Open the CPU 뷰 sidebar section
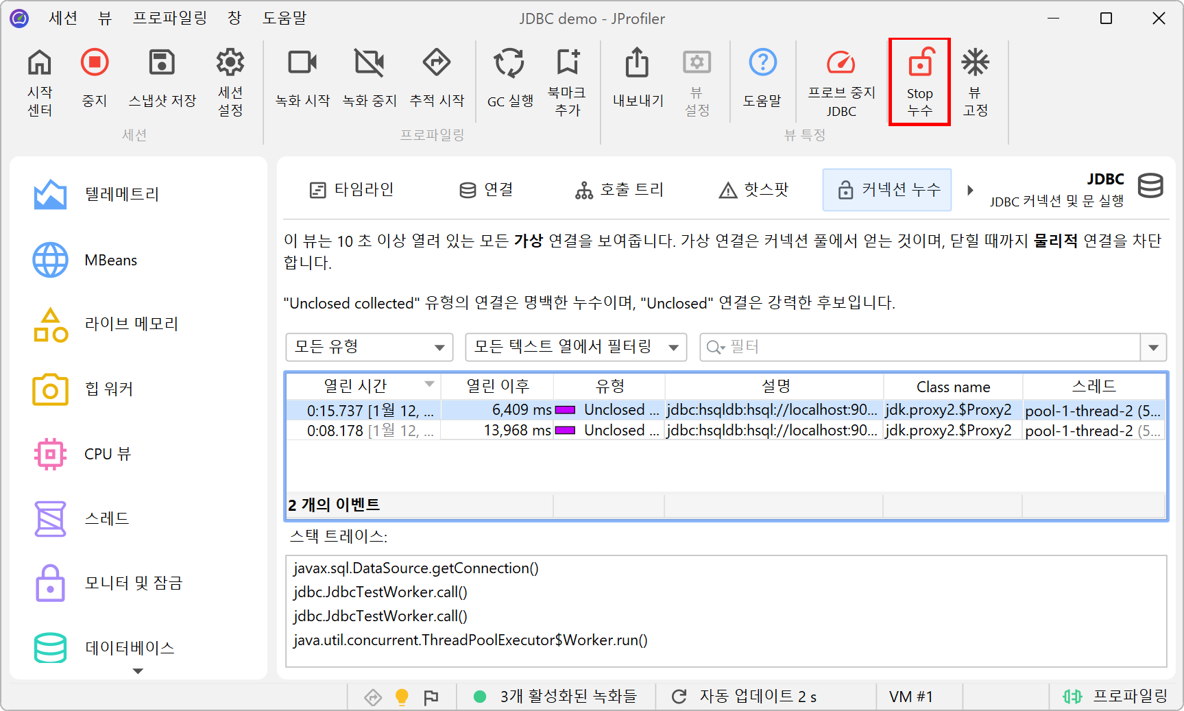The height and width of the screenshot is (711, 1184). pyautogui.click(x=107, y=454)
